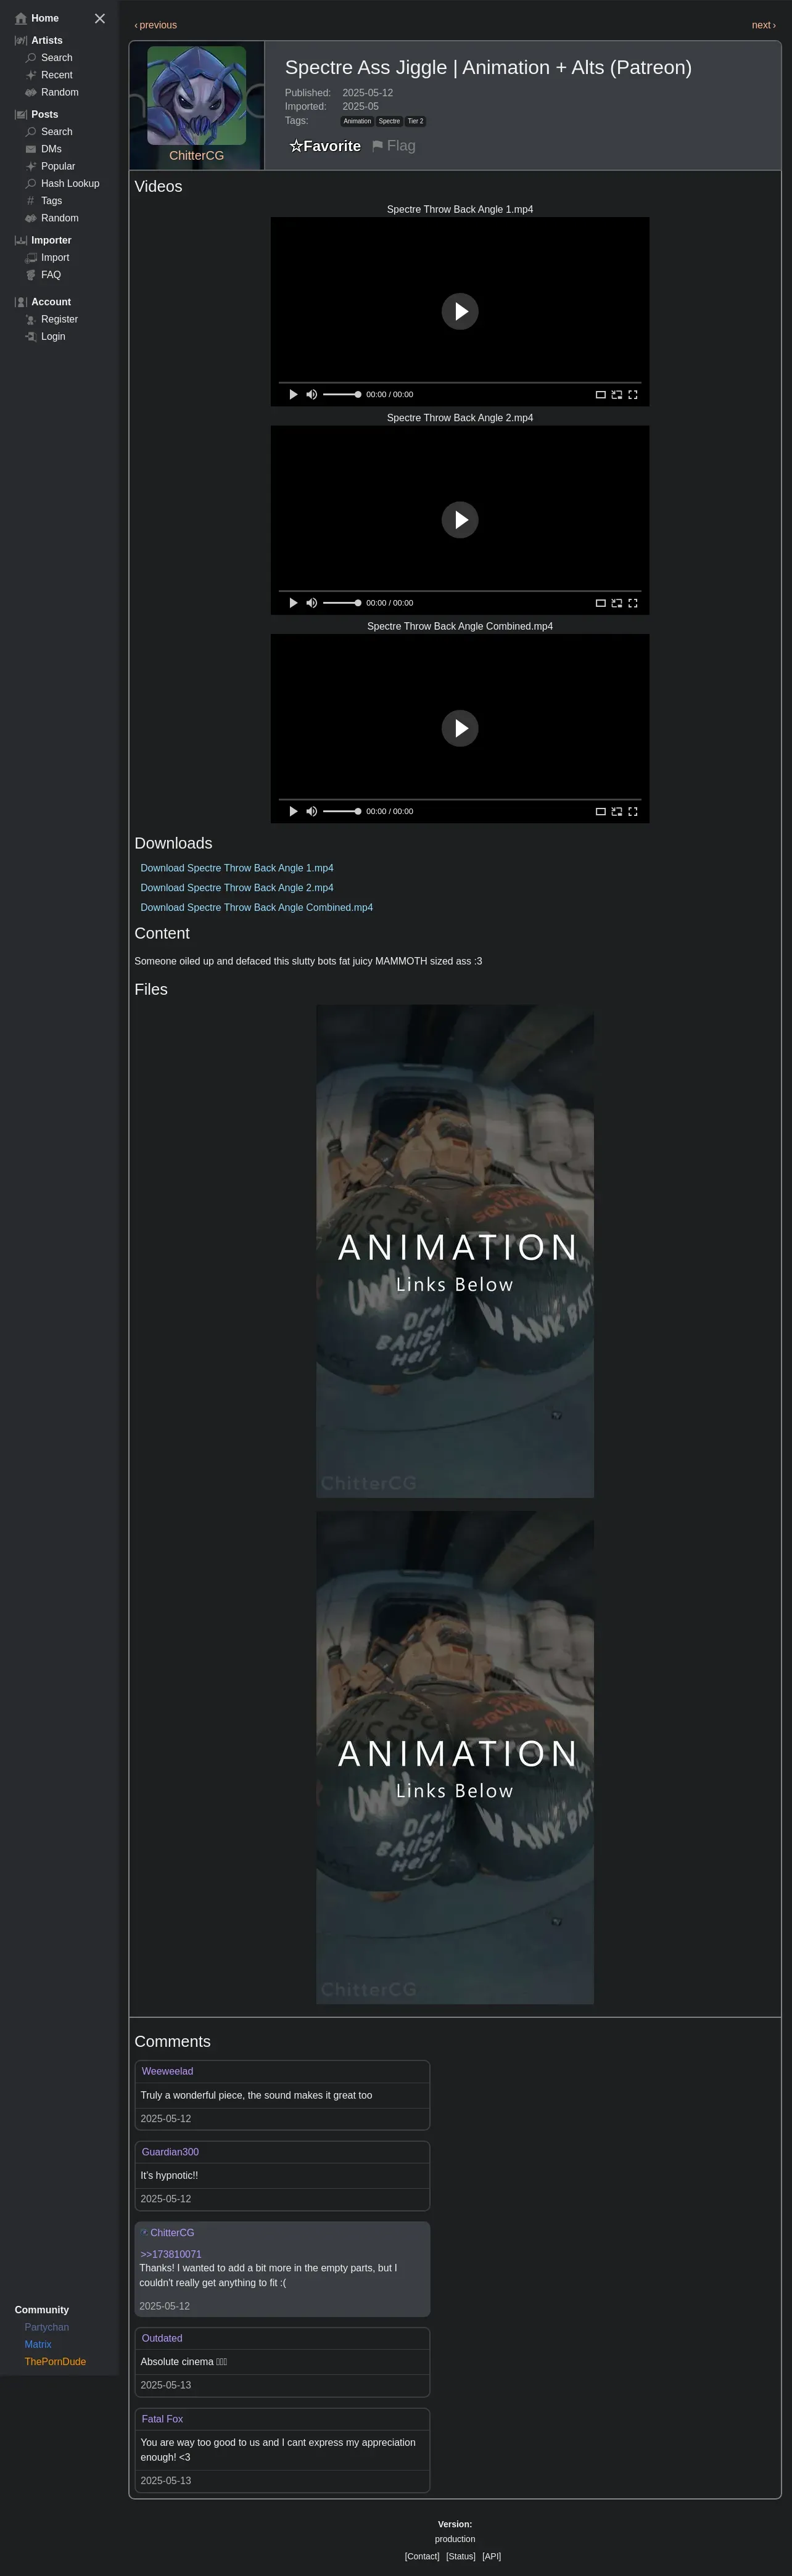Screen dimensions: 792x2576
Task: Play Angle 1 video with center button
Action: [x=460, y=311]
